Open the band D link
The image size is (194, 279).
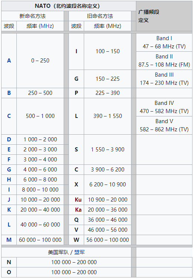click(x=9, y=139)
